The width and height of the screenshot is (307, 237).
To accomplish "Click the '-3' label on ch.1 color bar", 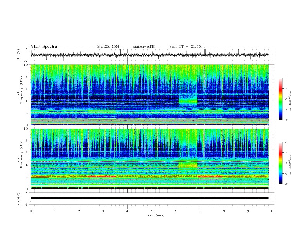I will click(x=286, y=78).
